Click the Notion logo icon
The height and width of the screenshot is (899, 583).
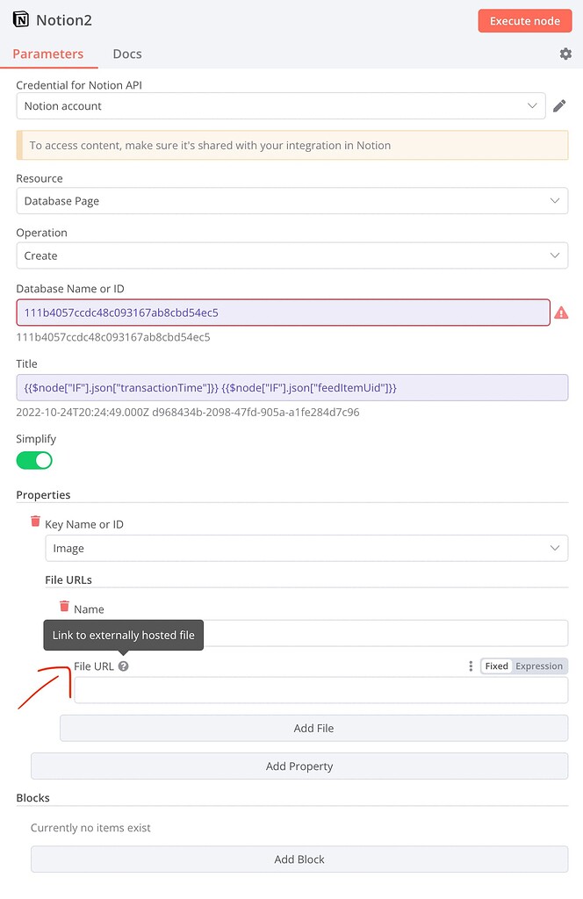(21, 20)
